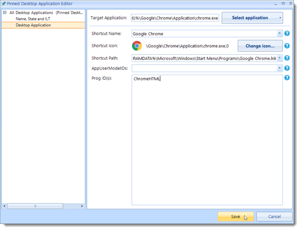Click the Google Chrome shortcut icon

pos(137,46)
